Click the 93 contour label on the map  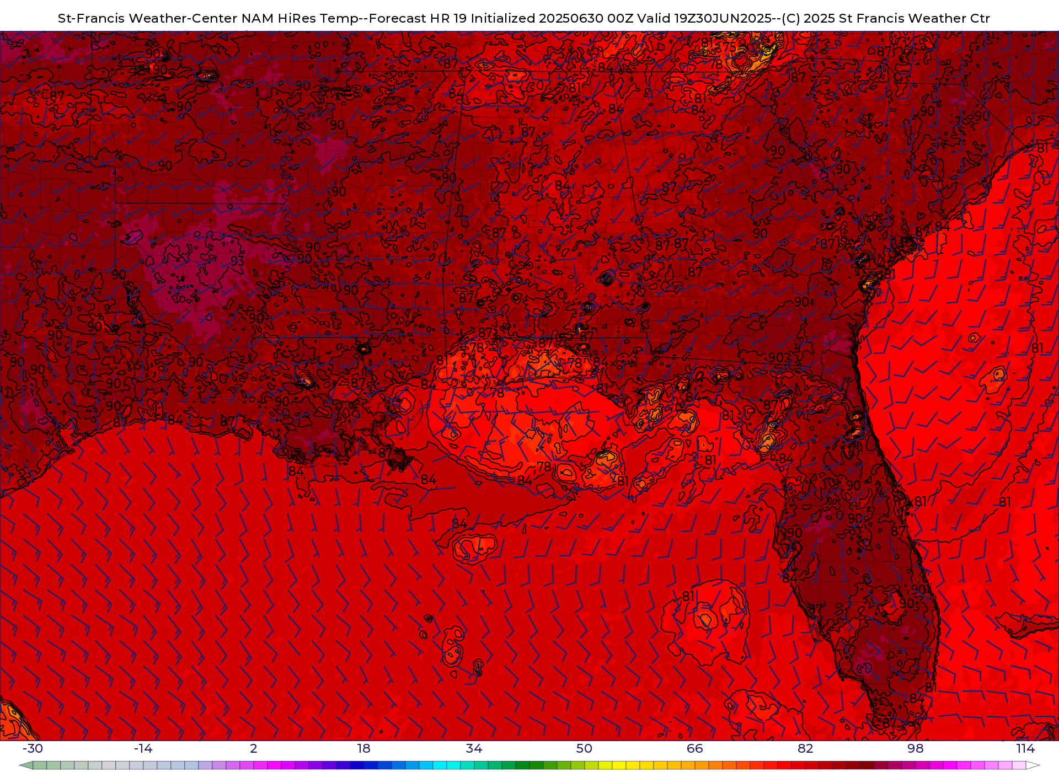tap(237, 261)
